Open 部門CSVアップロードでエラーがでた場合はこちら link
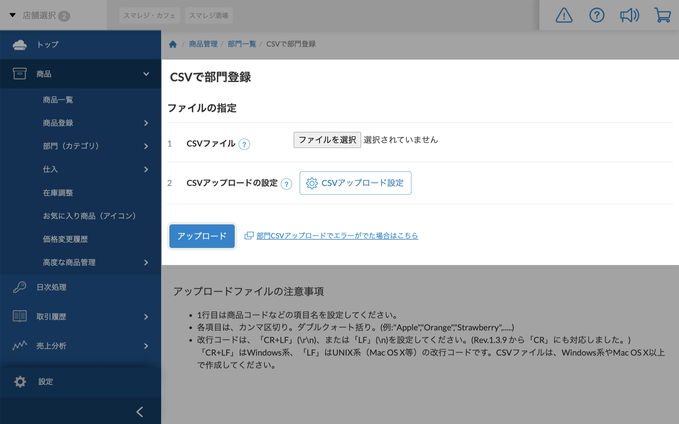The width and height of the screenshot is (679, 424). click(x=337, y=236)
